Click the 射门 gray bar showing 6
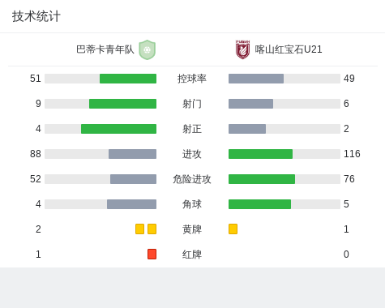The height and width of the screenshot is (308, 385). point(250,104)
